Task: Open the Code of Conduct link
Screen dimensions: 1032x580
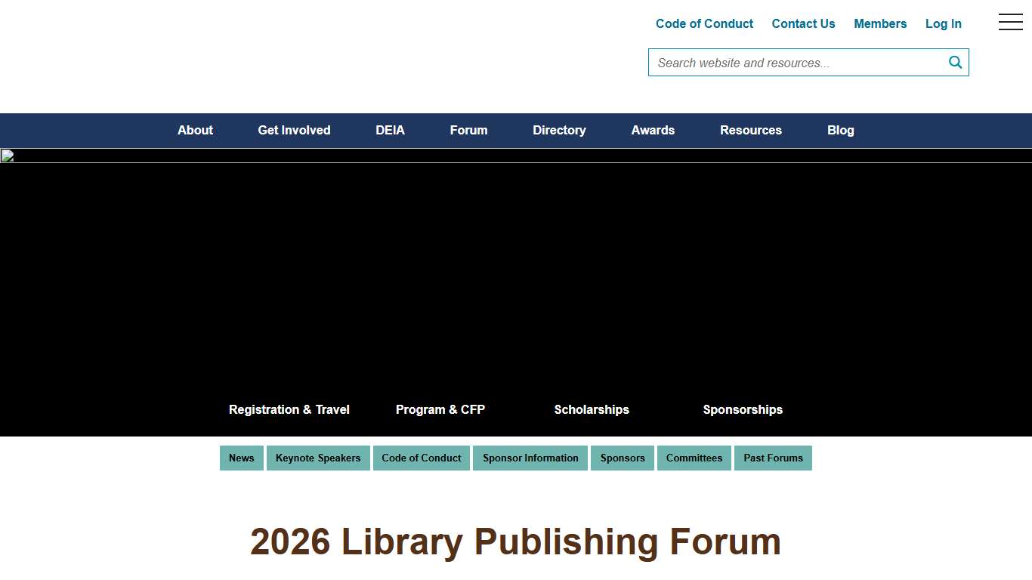Action: (703, 23)
